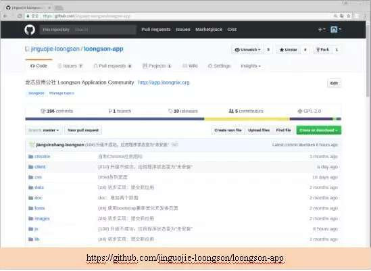Screen dimensions: 371x271
Task: Open the GitHub Octocat home logo
Action: click(x=30, y=30)
